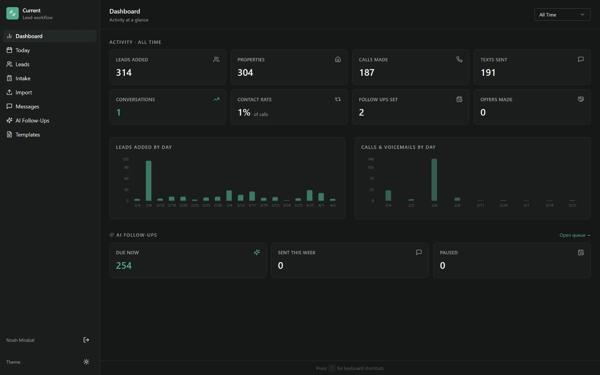Click the people icon on Leads Added card

click(216, 59)
